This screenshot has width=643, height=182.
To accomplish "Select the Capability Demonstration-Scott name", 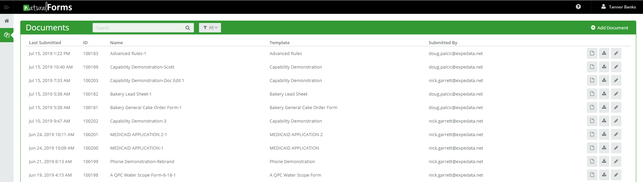I will [x=142, y=67].
